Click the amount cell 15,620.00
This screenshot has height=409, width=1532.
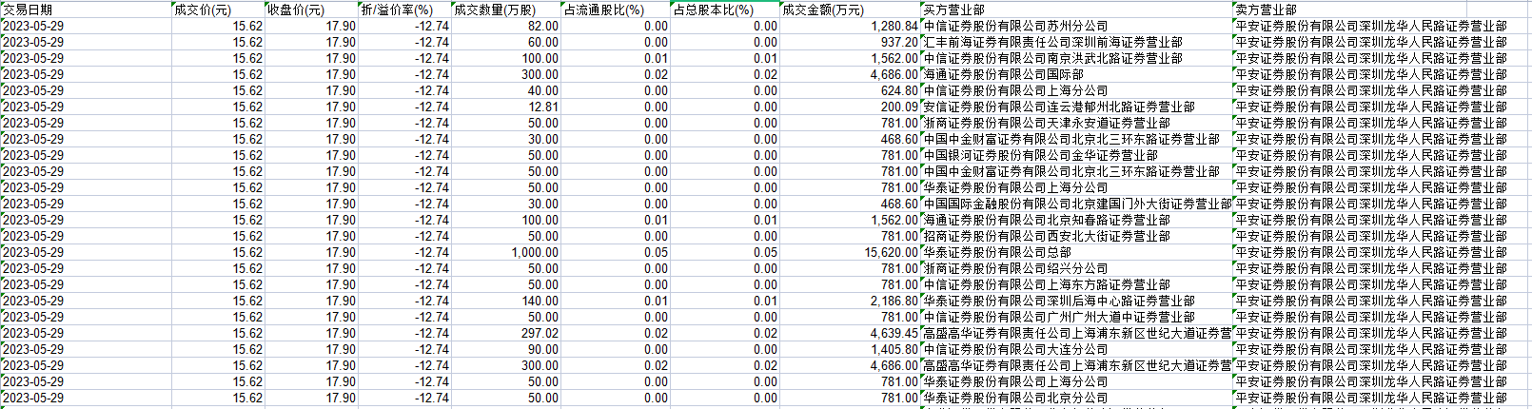click(850, 253)
